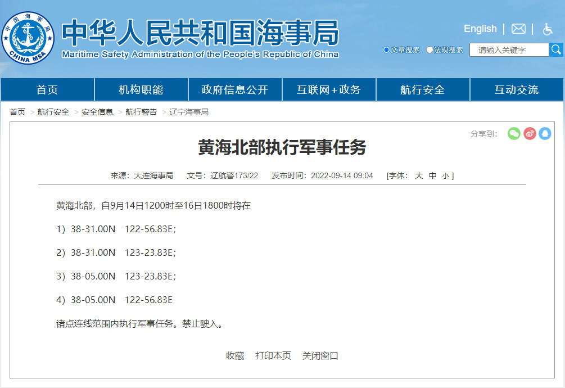Go to 首页 in the breadcrumb
The width and height of the screenshot is (565, 388).
click(x=17, y=112)
